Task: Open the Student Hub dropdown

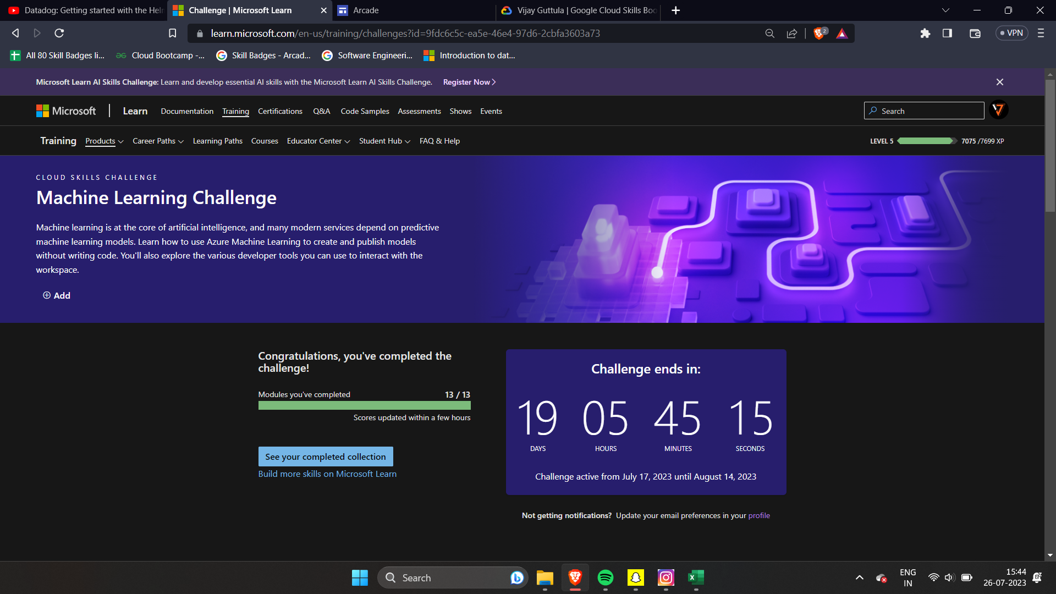Action: 384,141
